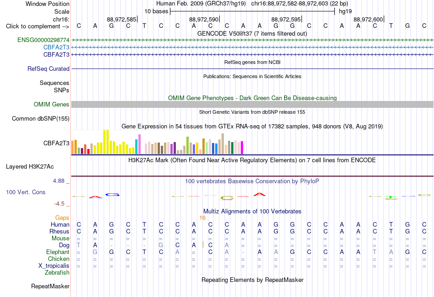The height and width of the screenshot is (297, 434).
Task: Click the Short Genetic Variants dbSNP title
Action: tap(252, 112)
